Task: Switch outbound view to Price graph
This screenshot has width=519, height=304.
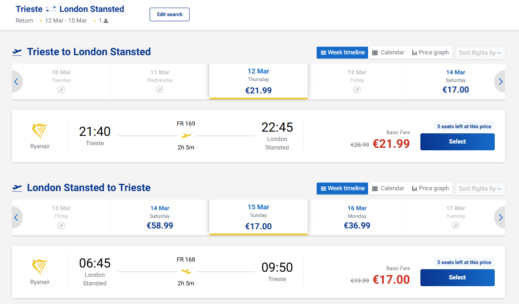Action: pos(430,53)
